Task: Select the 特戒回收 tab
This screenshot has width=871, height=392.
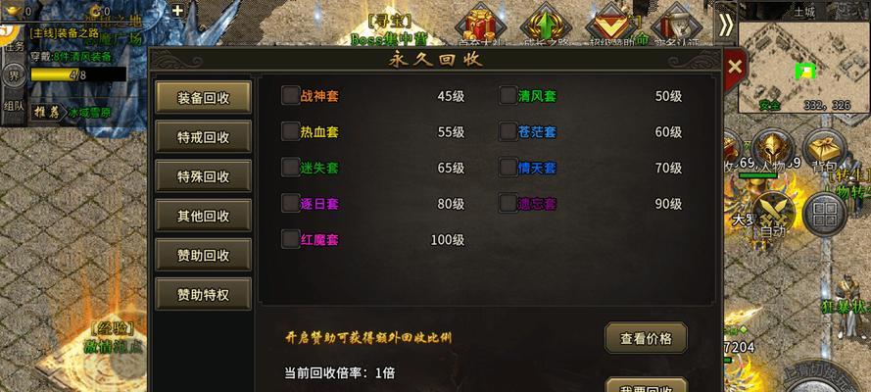Action: point(204,136)
